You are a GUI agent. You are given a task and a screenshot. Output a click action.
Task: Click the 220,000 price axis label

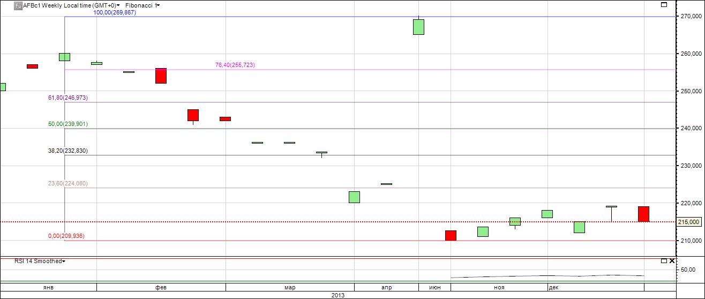691,204
